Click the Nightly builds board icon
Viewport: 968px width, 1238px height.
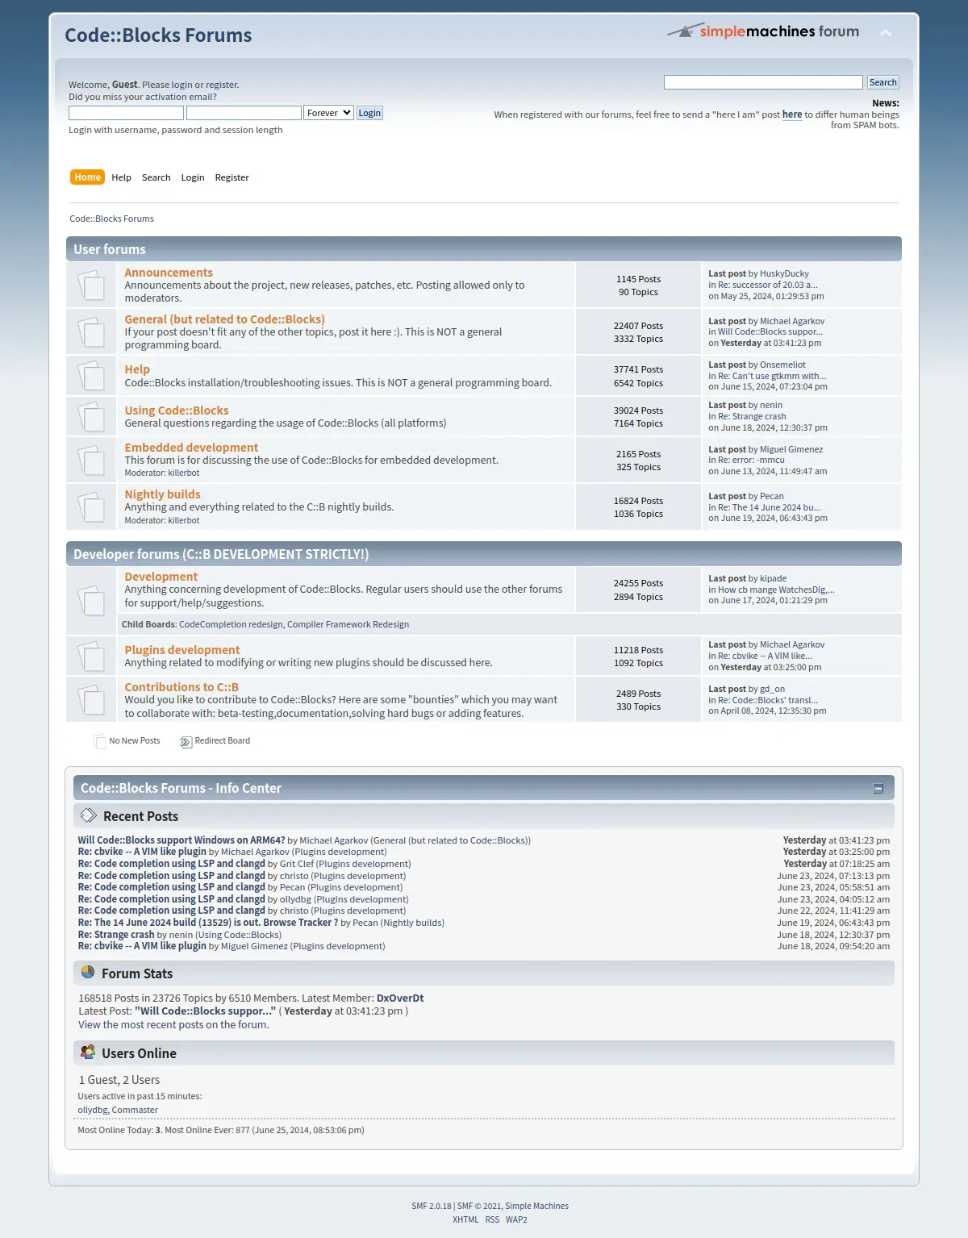[91, 506]
